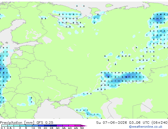Select the 35–40 mm violet legend box
168x129 pixels.
point(66,126)
